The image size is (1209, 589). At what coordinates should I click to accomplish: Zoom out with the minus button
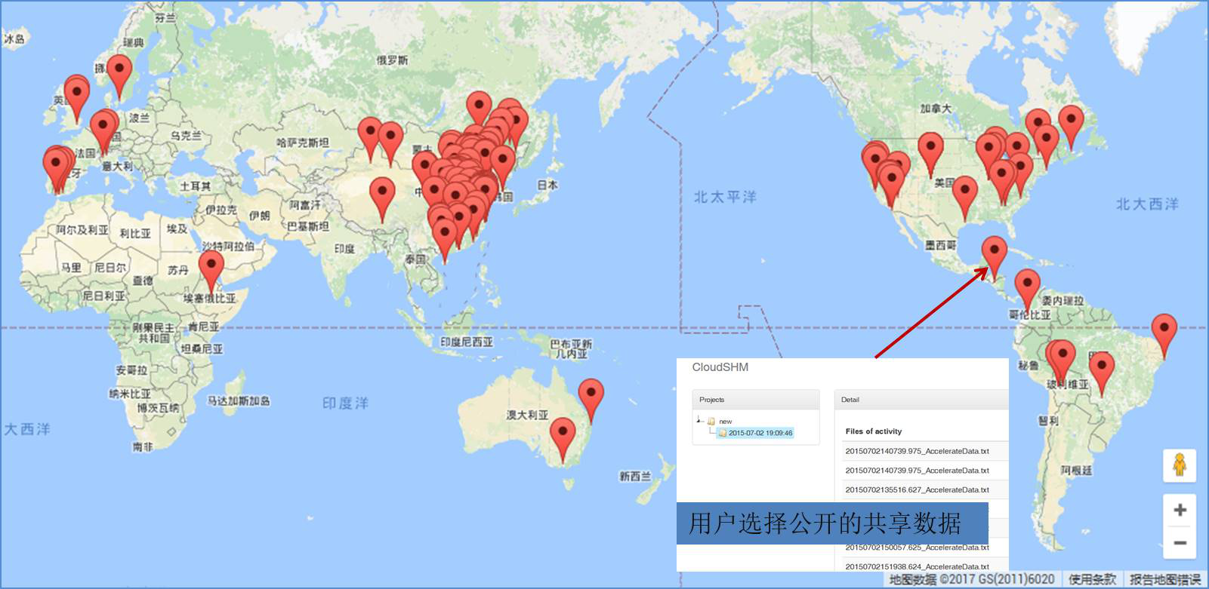(x=1180, y=542)
